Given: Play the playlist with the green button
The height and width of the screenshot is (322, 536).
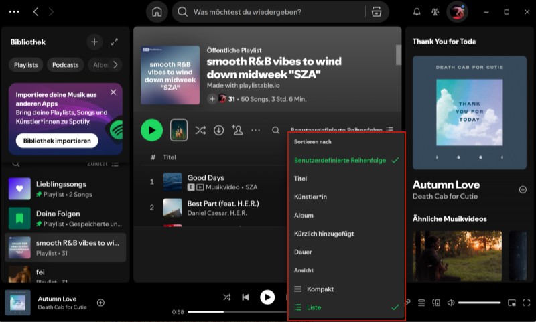Looking at the screenshot, I should tap(152, 130).
